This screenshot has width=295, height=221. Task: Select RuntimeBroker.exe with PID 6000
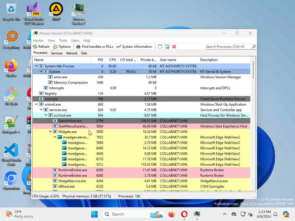[141, 170]
